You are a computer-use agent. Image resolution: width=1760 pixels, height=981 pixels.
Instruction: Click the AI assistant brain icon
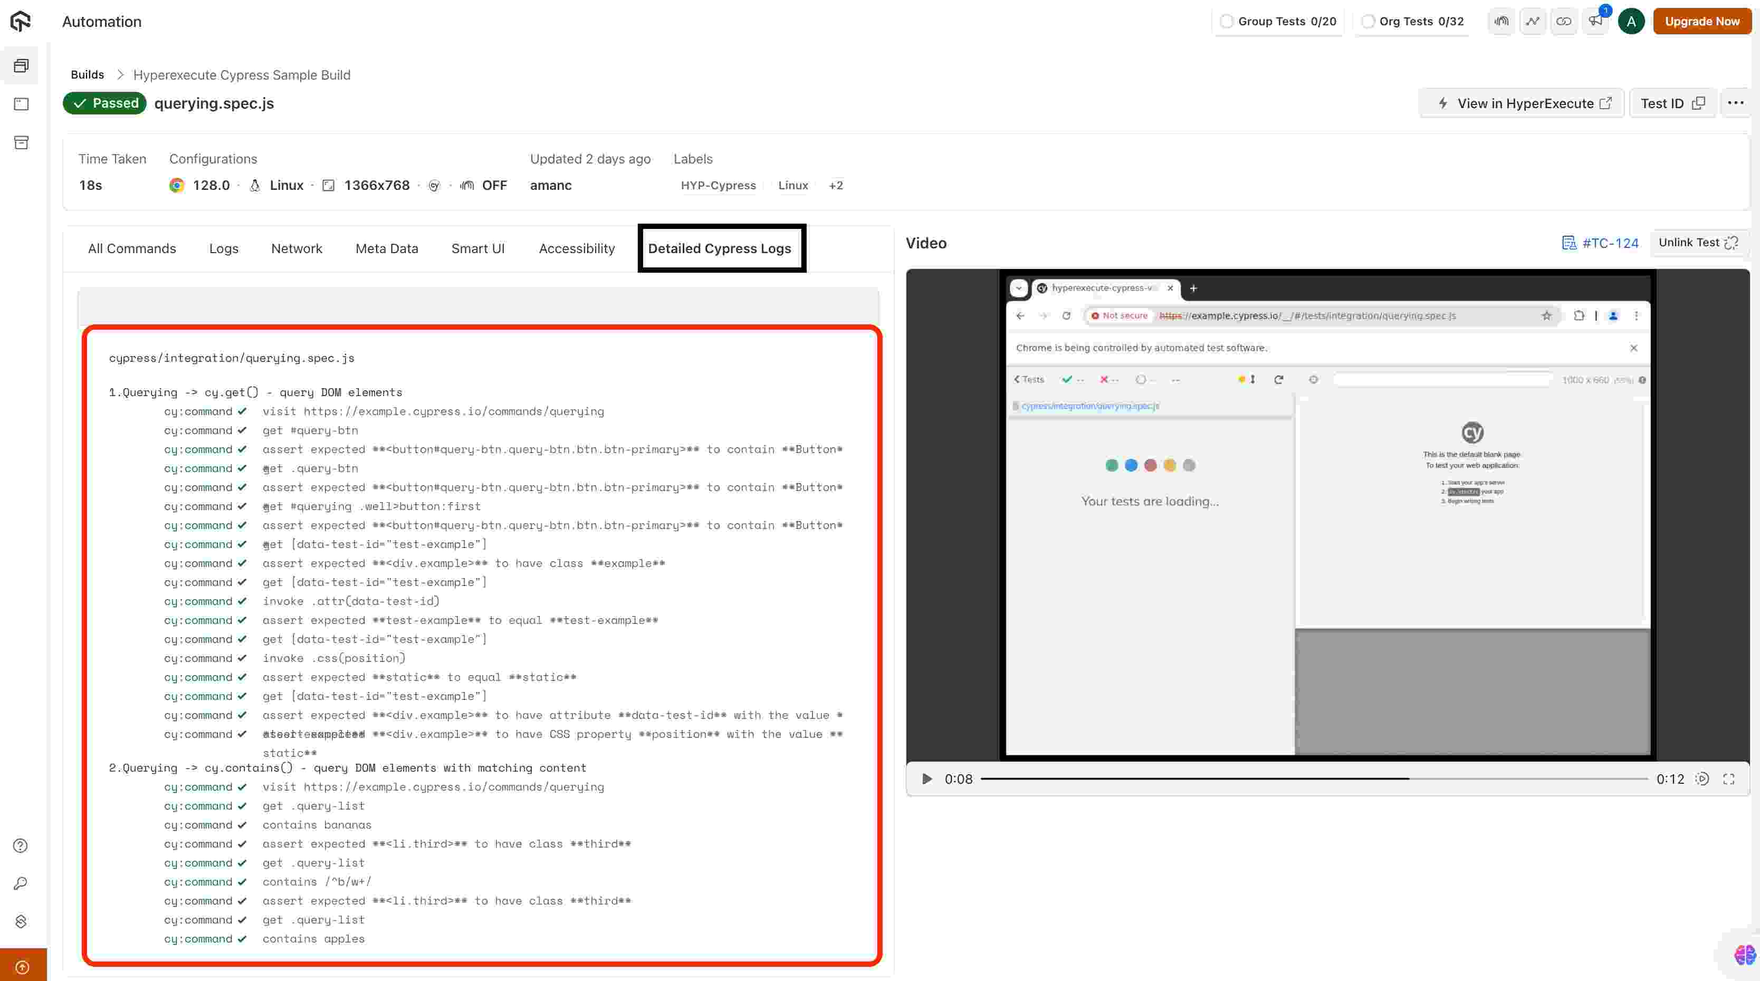[x=1744, y=954]
